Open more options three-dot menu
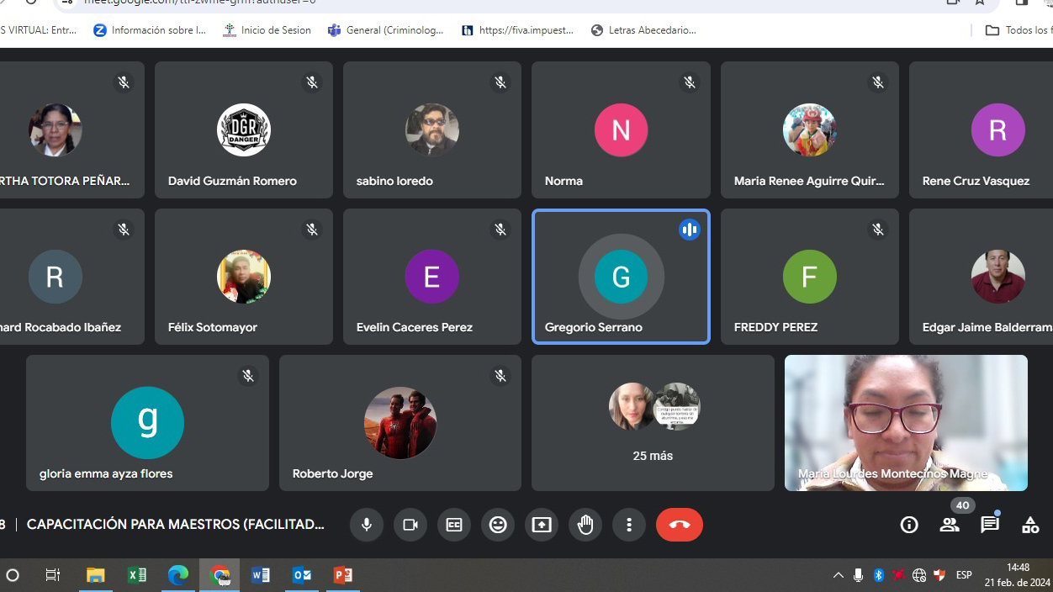Screen dimensions: 1053x592 click(x=629, y=525)
